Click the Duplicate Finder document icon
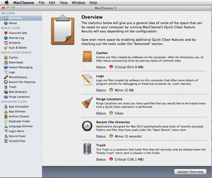The height and width of the screenshot is (178, 212). (6, 121)
